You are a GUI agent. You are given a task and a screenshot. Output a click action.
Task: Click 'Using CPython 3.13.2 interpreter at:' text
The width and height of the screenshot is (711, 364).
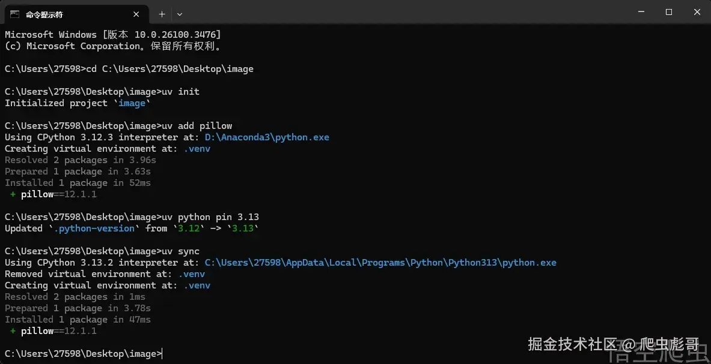(102, 262)
